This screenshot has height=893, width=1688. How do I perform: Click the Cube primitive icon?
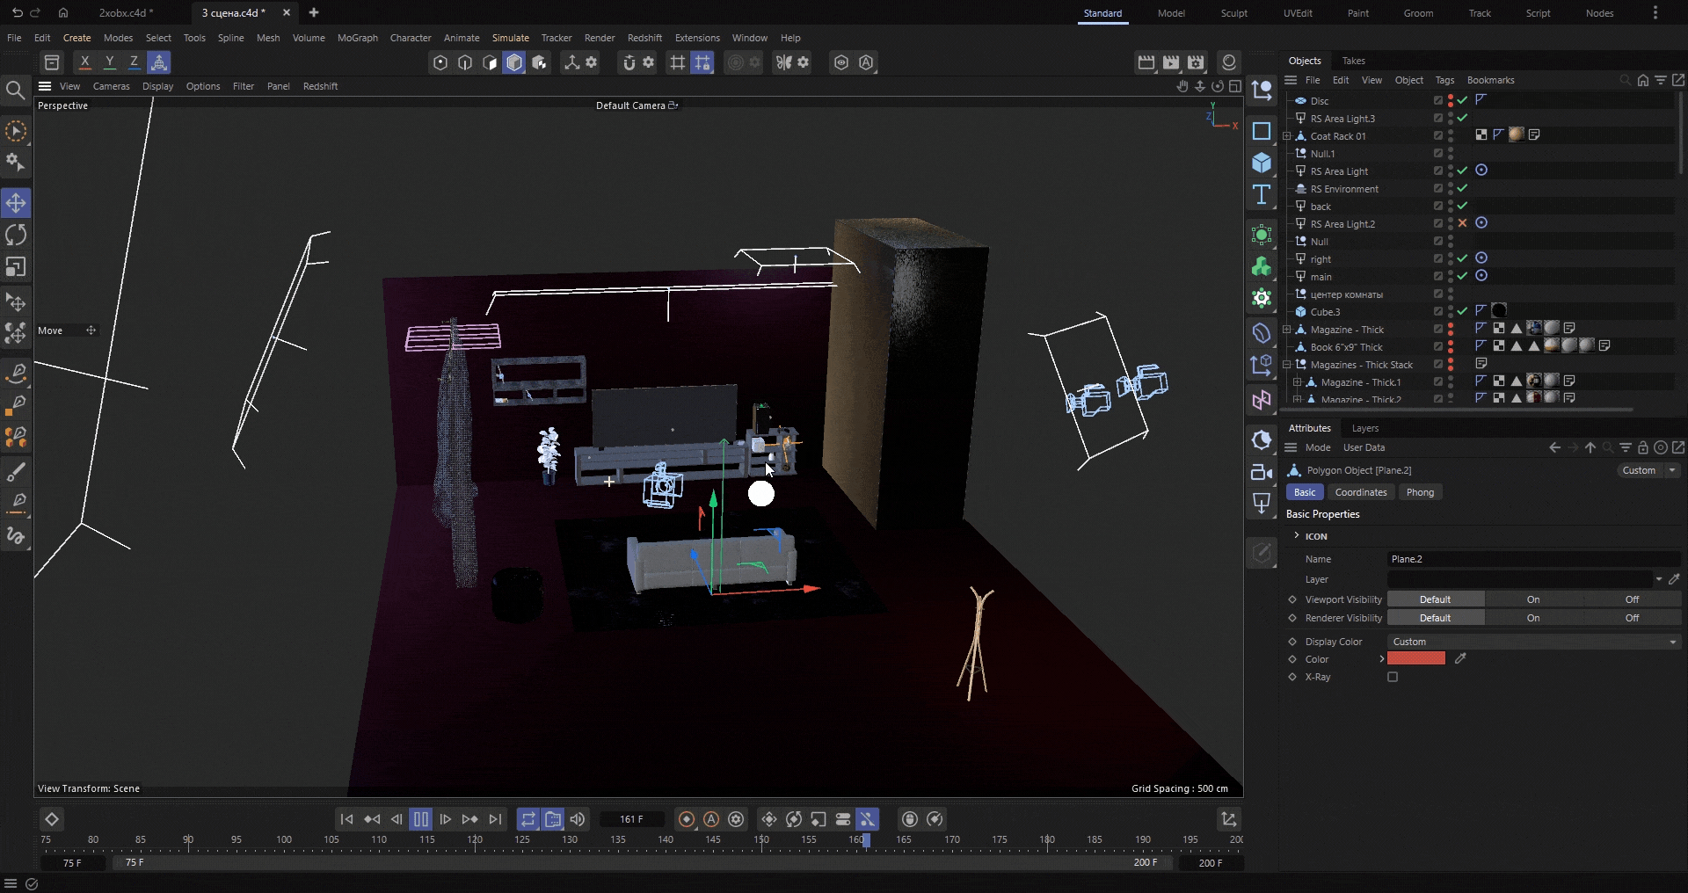1262,163
